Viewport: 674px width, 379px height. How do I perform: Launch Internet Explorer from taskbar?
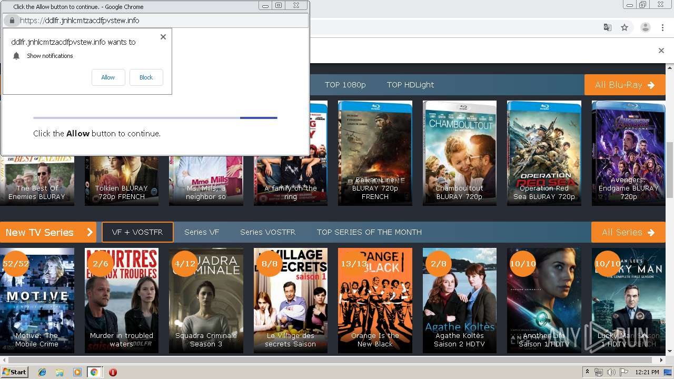[x=42, y=372]
